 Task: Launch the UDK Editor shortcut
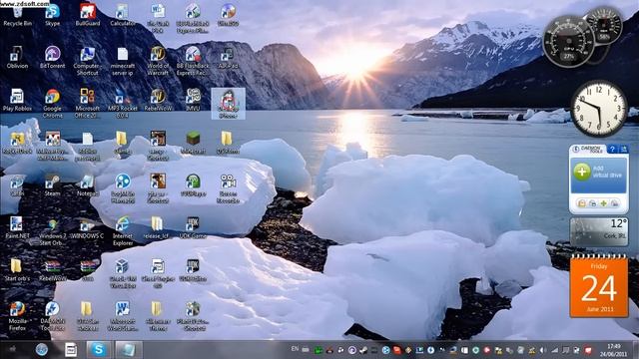[193, 270]
